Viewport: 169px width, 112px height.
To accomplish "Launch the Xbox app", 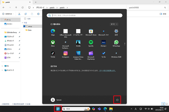I will 53,43.
